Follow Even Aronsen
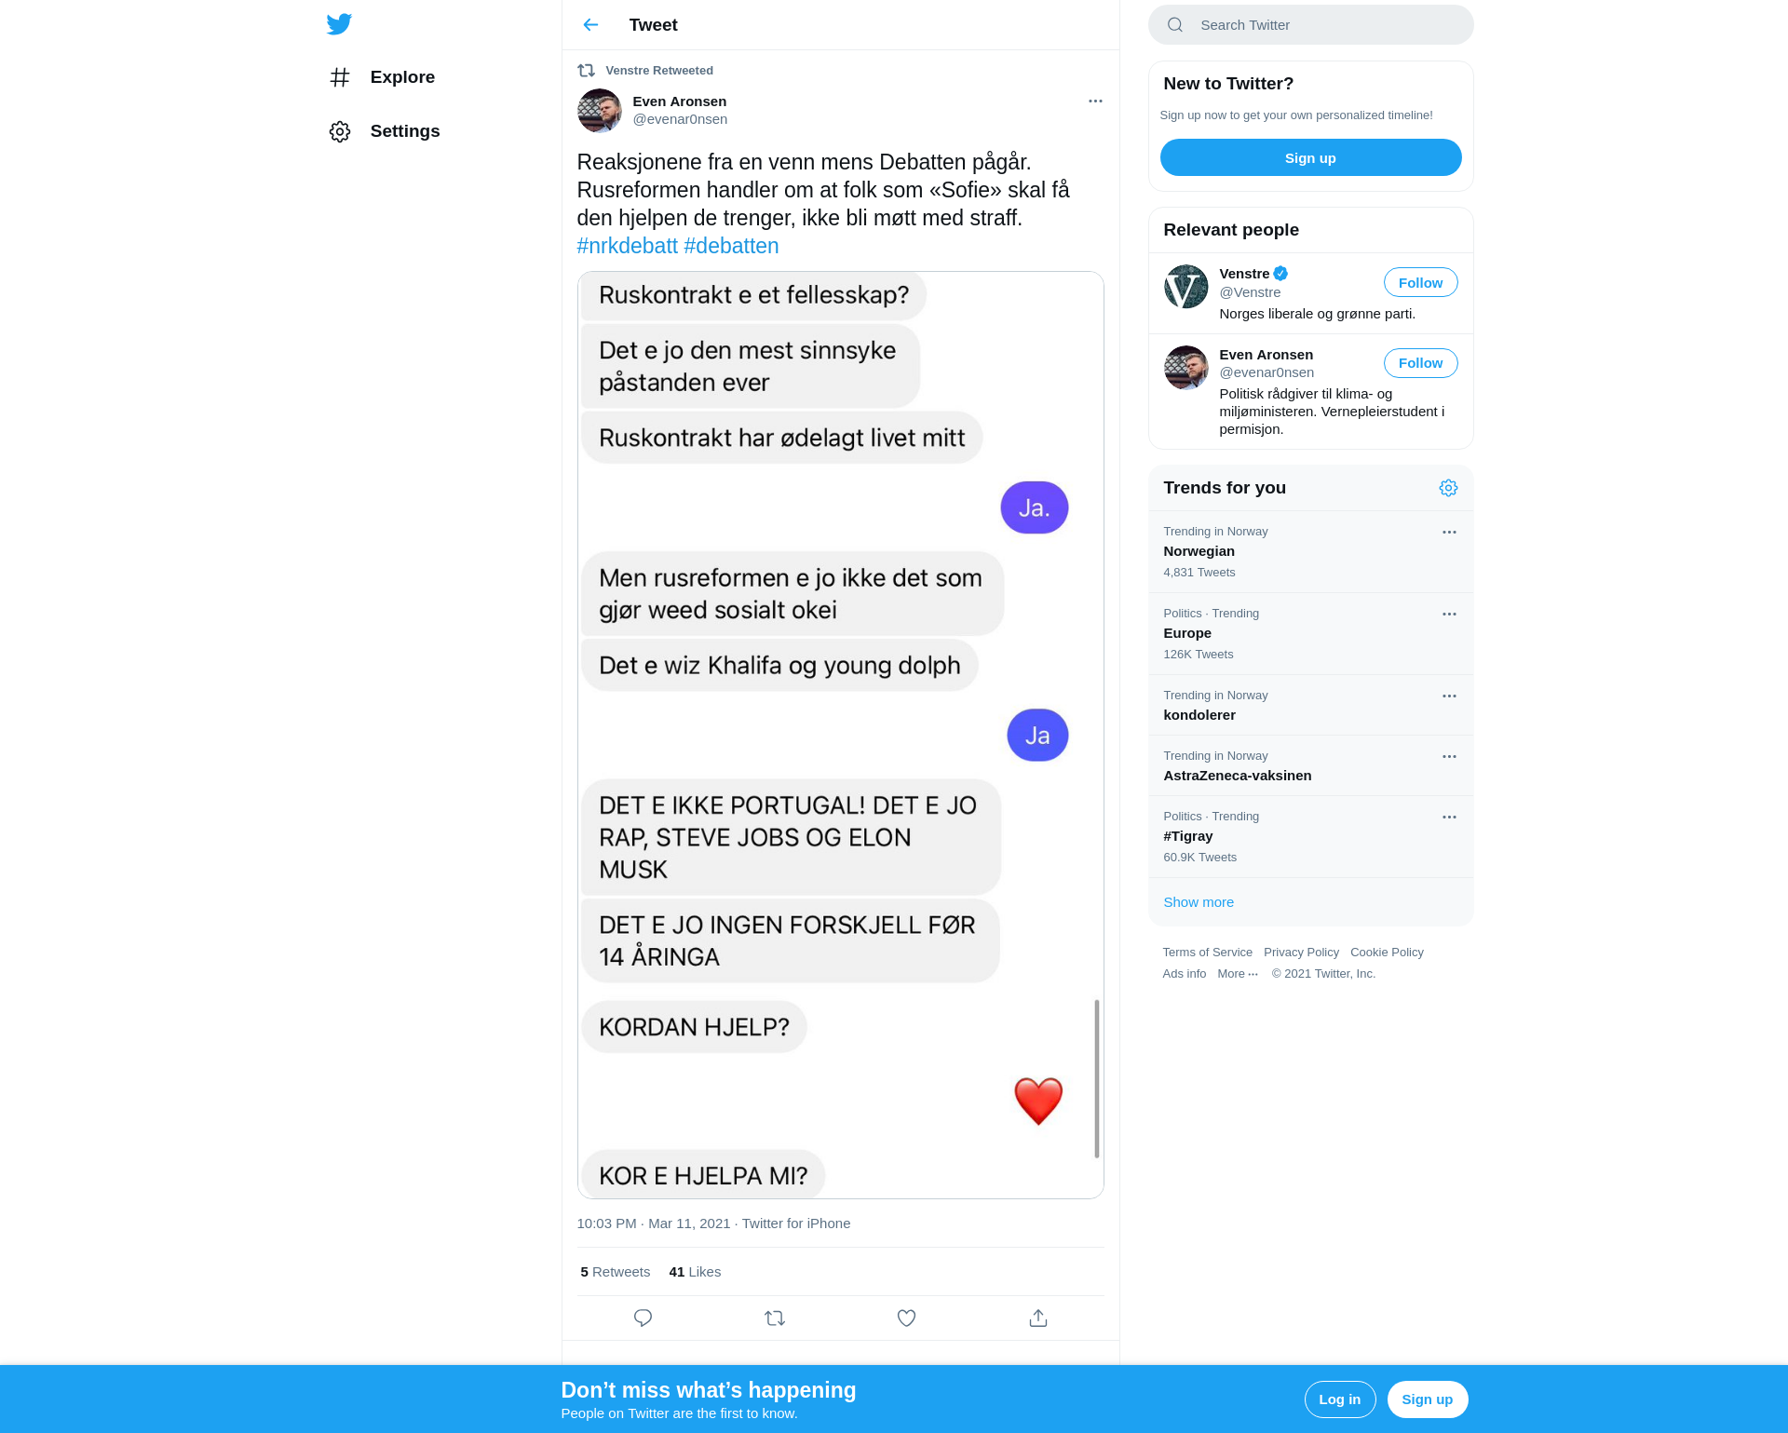This screenshot has height=1433, width=1788. pos(1420,362)
